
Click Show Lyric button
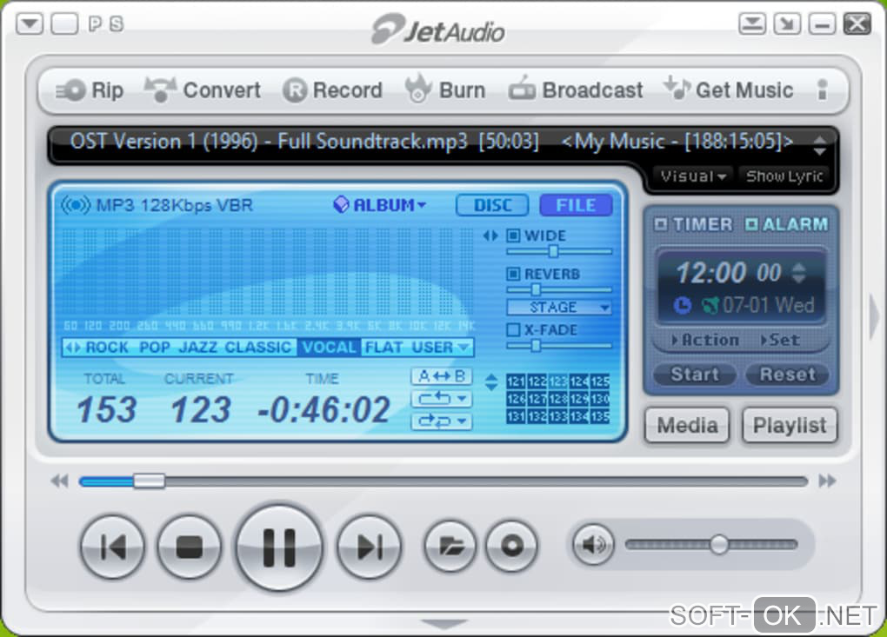[784, 176]
